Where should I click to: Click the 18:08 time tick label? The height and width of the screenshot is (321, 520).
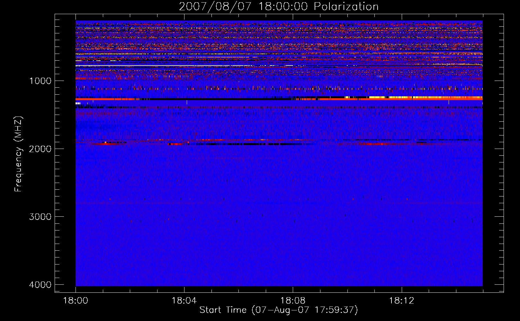pos(293,301)
